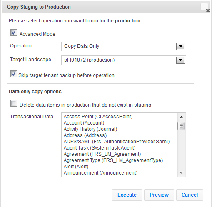Open the Operation dropdown arrow

tap(180, 46)
